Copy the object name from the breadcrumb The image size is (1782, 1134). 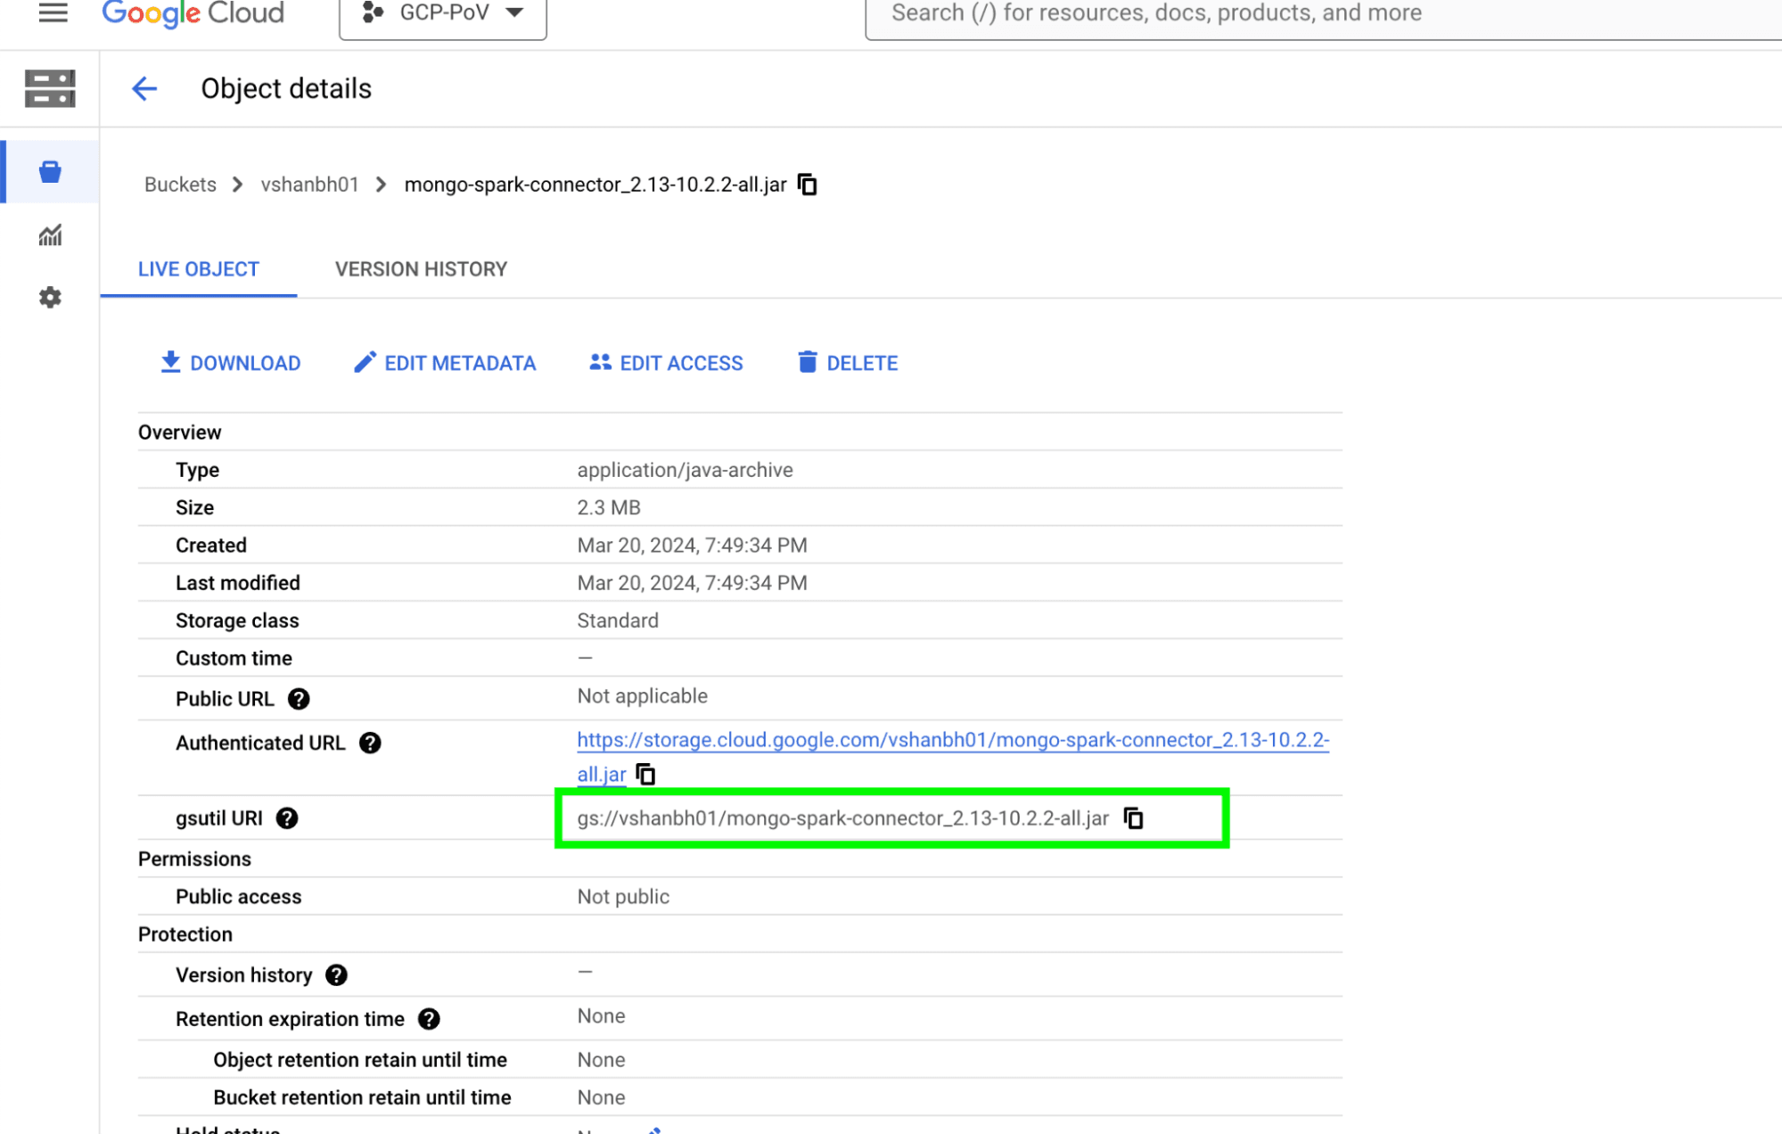[x=808, y=185]
